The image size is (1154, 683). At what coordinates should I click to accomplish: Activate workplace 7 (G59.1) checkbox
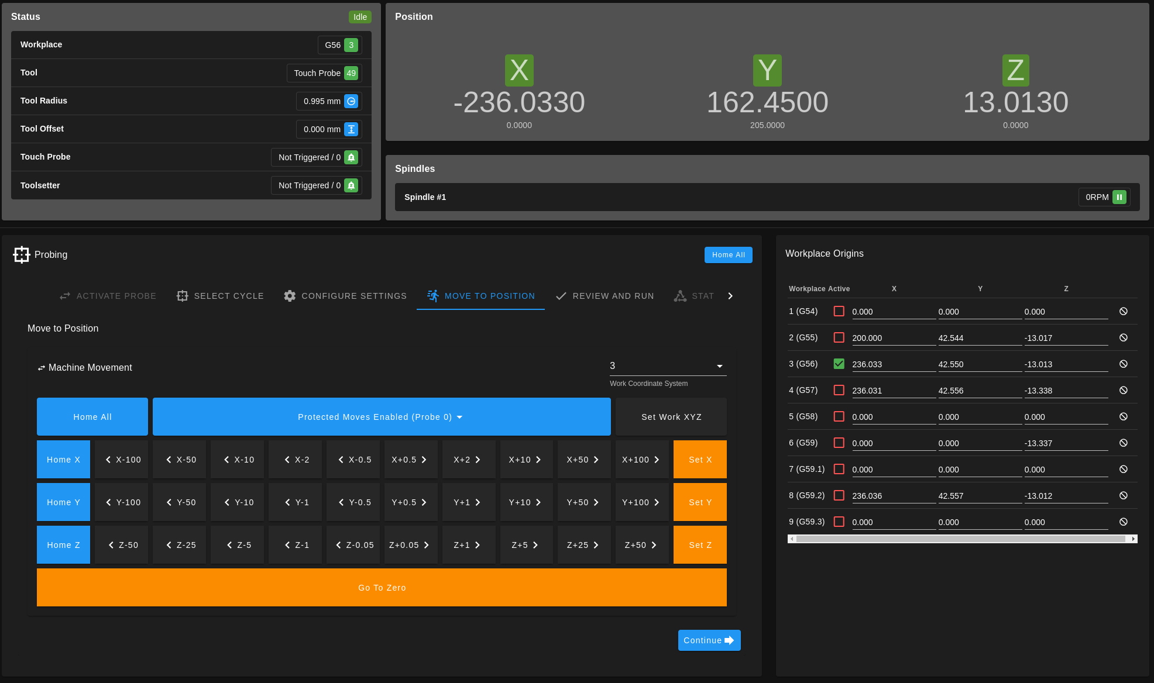[839, 469]
